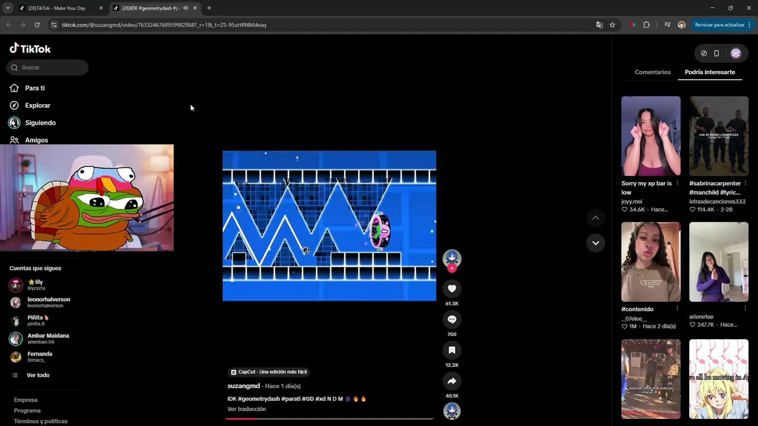
Task: Share the video using the arrow icon
Action: tap(452, 380)
